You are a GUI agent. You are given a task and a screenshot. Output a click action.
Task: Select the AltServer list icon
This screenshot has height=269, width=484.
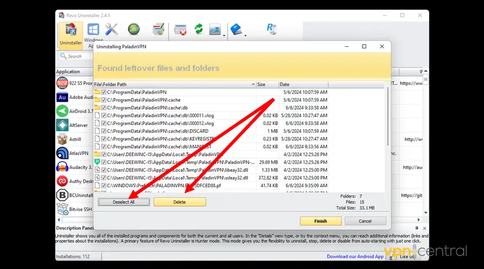point(62,125)
